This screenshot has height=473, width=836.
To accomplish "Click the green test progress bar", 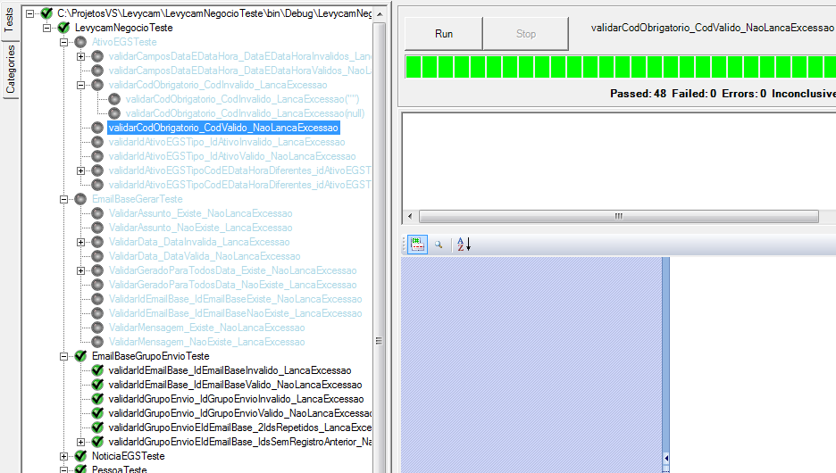I will 620,67.
